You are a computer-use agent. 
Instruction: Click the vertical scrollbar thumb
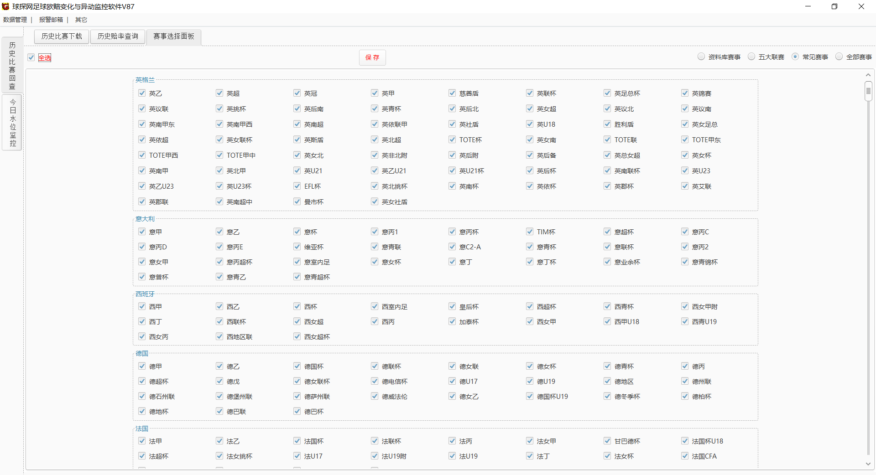click(868, 91)
